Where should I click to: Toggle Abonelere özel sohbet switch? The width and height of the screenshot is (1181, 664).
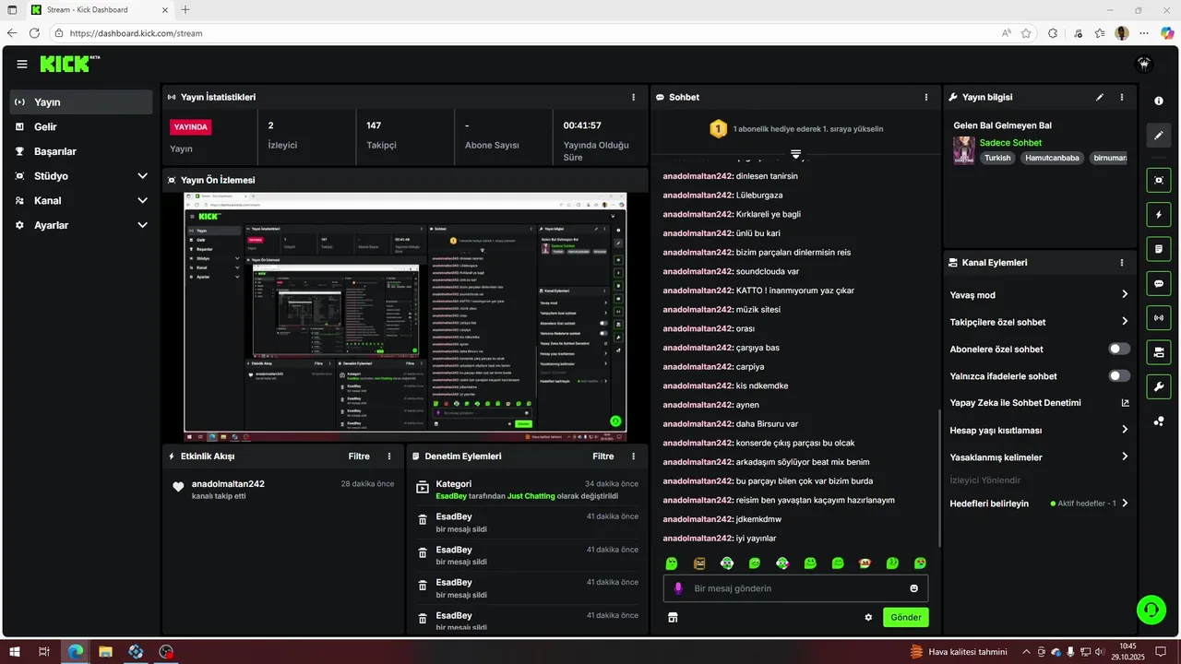(1119, 349)
